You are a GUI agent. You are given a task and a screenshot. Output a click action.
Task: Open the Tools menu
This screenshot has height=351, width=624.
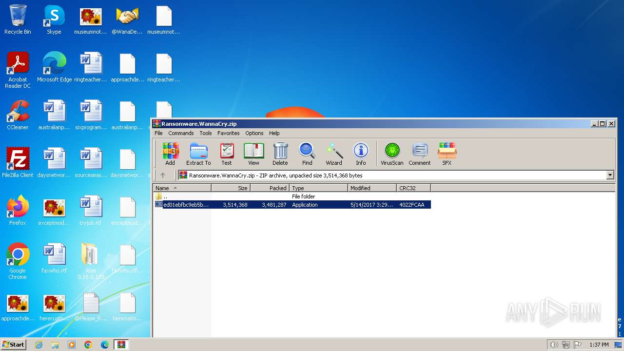[x=206, y=133]
